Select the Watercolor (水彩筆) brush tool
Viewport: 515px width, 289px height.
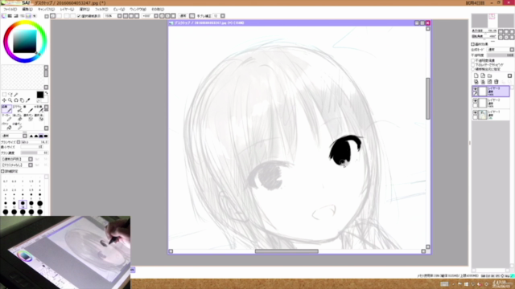point(39,109)
